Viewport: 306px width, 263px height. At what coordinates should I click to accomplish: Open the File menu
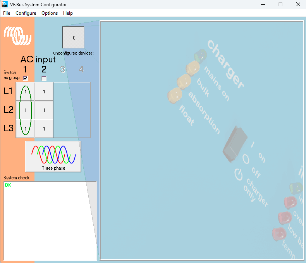tap(7, 13)
